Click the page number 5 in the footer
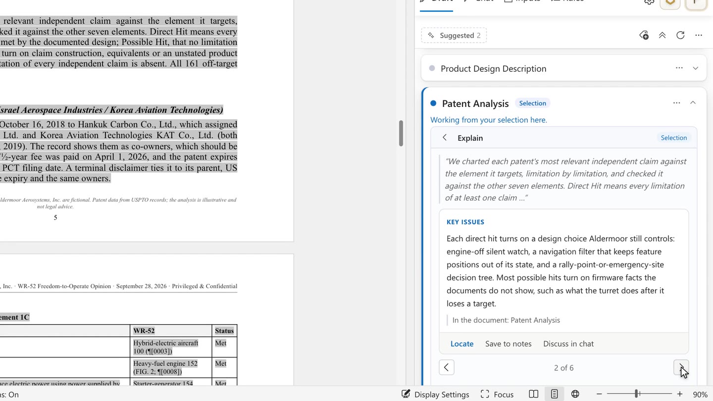Image resolution: width=713 pixels, height=401 pixels. tap(55, 217)
